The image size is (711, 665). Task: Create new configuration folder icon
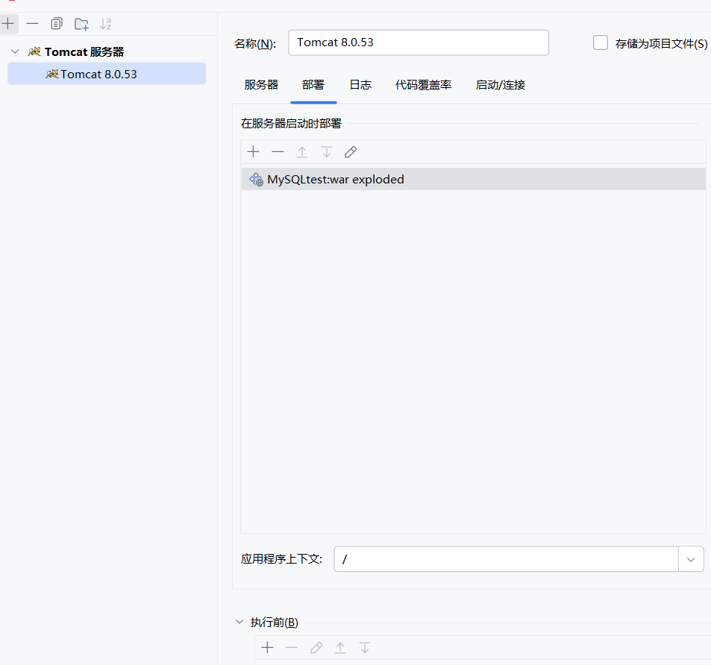tap(81, 24)
